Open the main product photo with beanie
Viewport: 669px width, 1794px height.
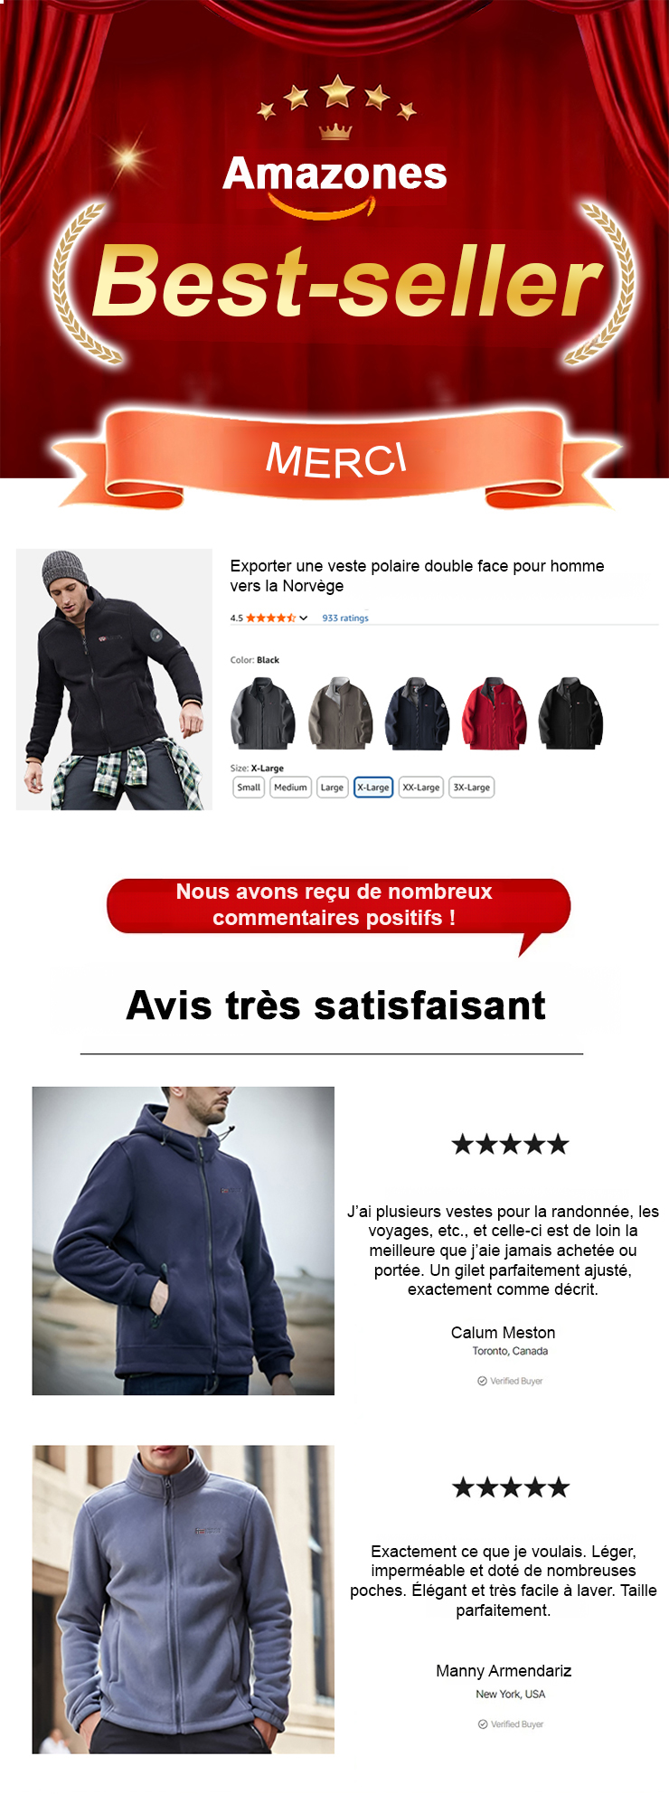point(114,679)
